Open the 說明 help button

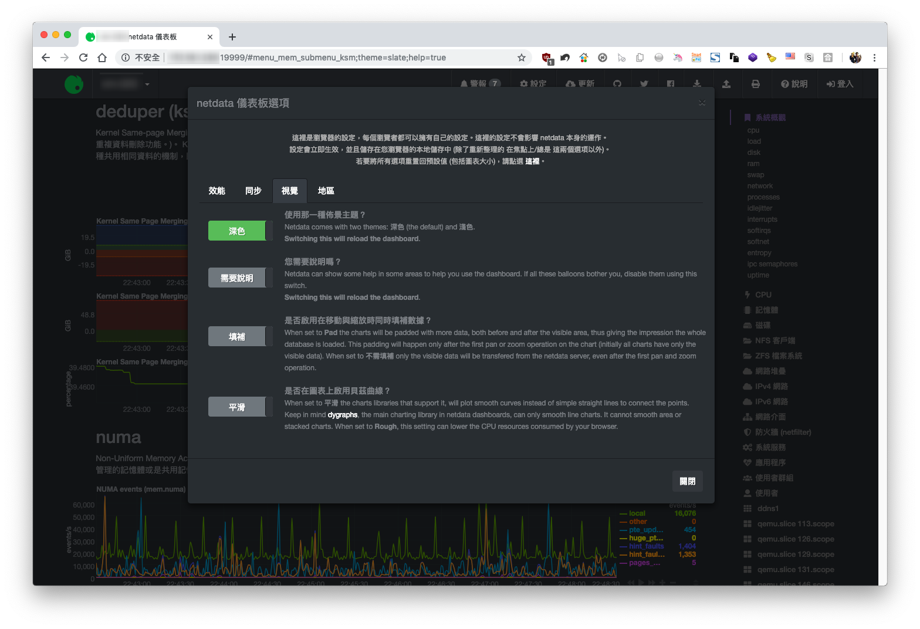794,84
